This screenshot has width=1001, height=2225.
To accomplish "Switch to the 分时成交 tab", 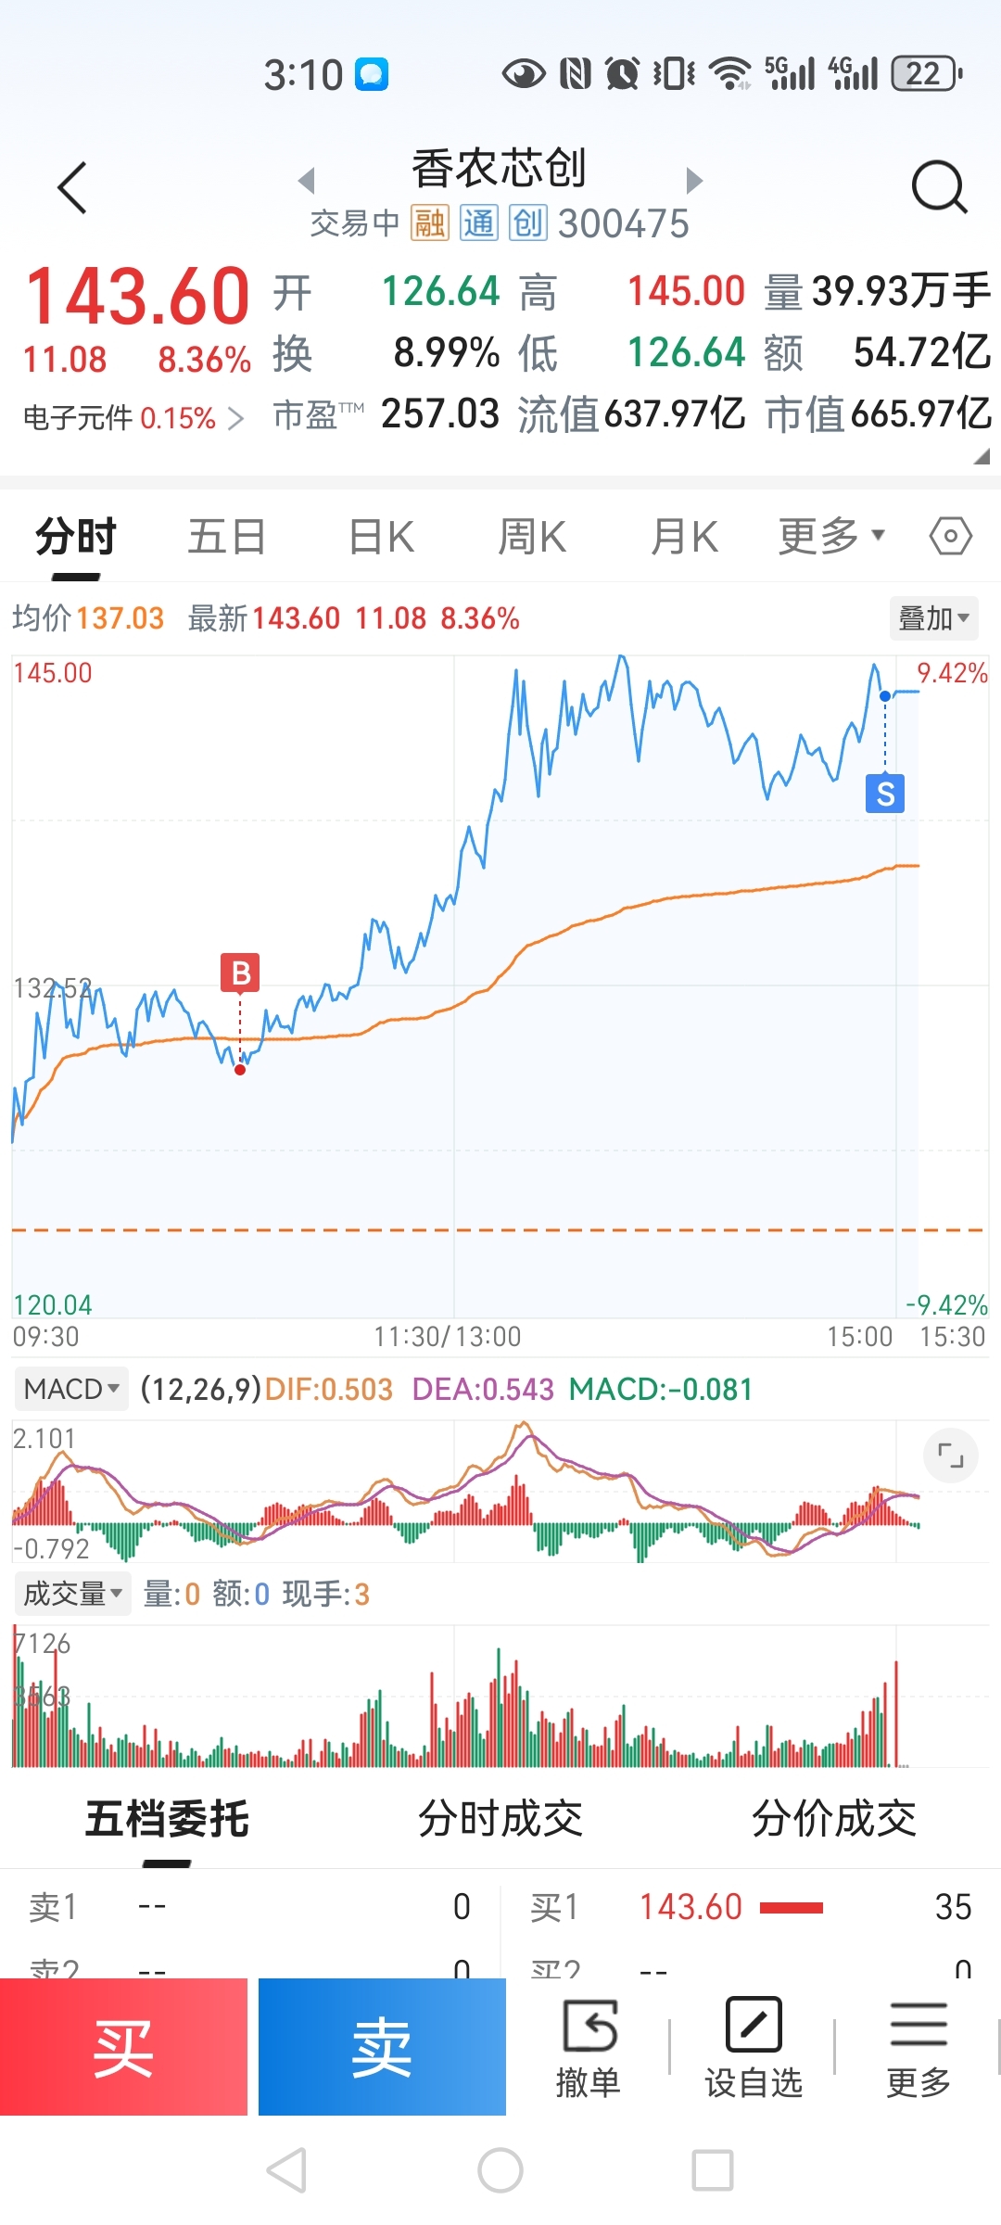I will click(500, 1818).
